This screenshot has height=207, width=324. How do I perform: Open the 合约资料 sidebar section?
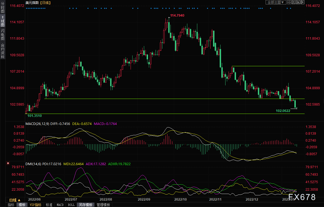(x=3, y=51)
